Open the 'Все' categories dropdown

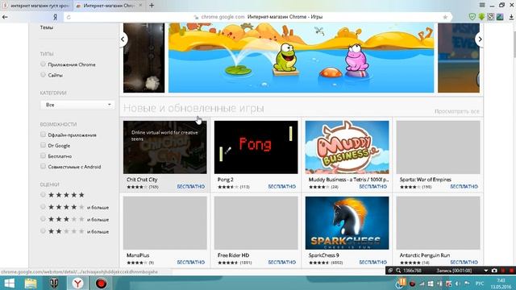[x=77, y=105]
